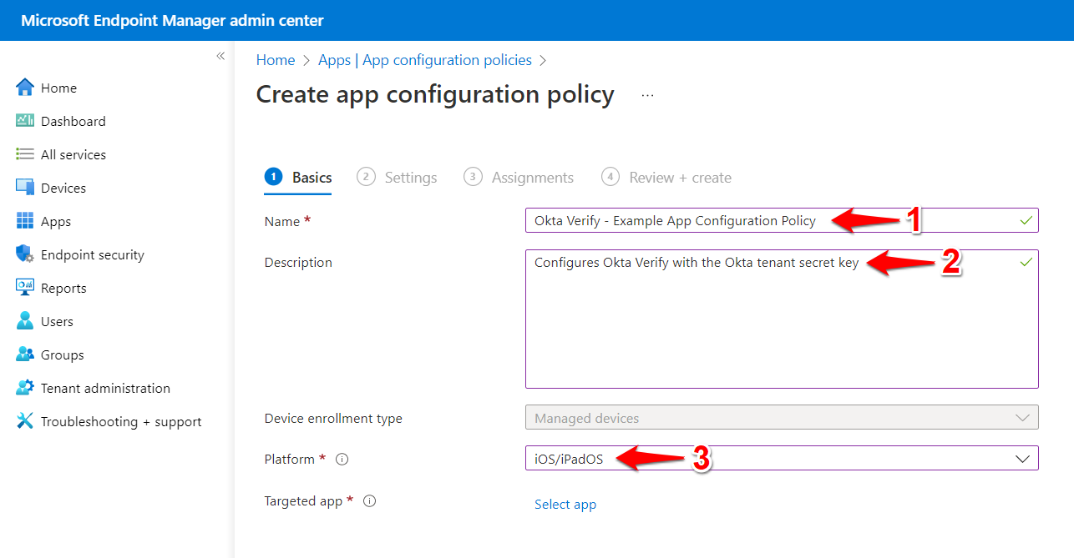Click the Device enrollment type label

tap(333, 418)
